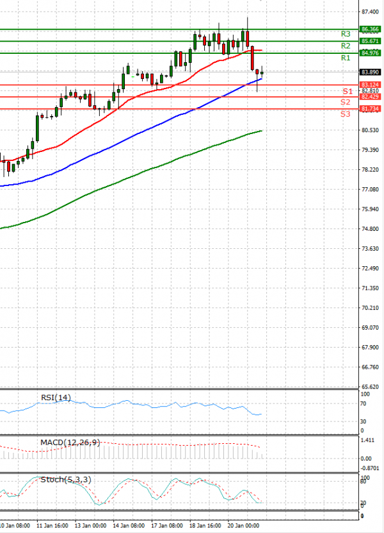Viewport: 384px width, 533px height.
Task: Click the 69.070 price axis label
Action: (370, 328)
